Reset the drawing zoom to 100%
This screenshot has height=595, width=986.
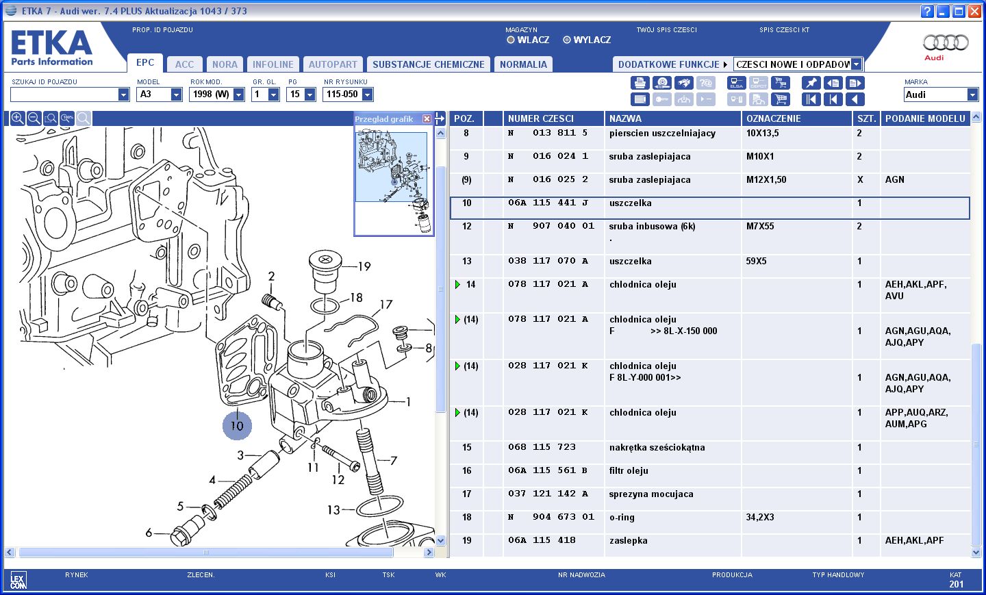pos(67,118)
